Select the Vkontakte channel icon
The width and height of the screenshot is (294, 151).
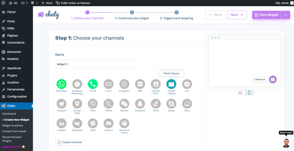77,123
